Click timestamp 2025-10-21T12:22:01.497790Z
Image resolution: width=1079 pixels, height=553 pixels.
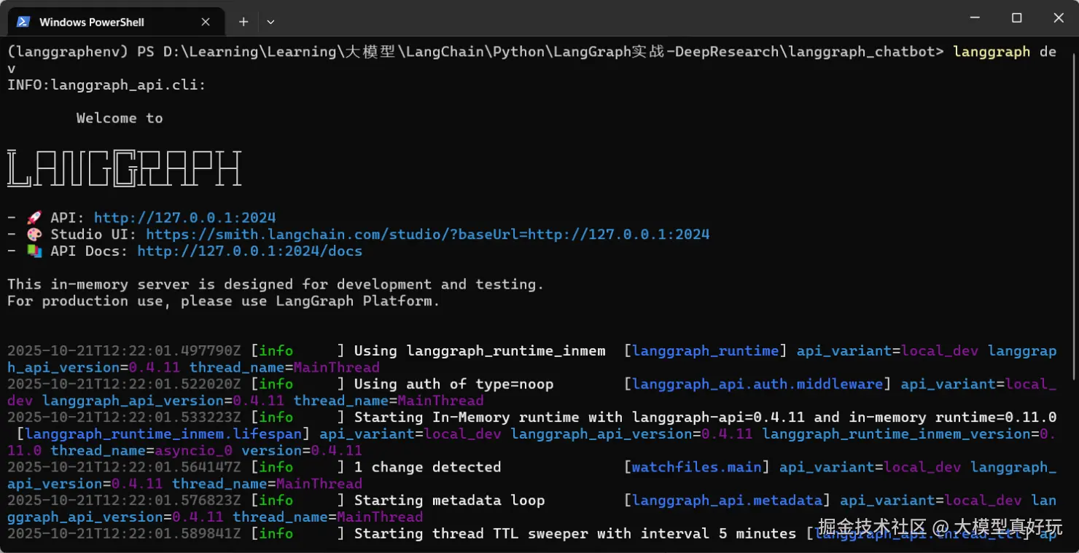pyautogui.click(x=124, y=351)
